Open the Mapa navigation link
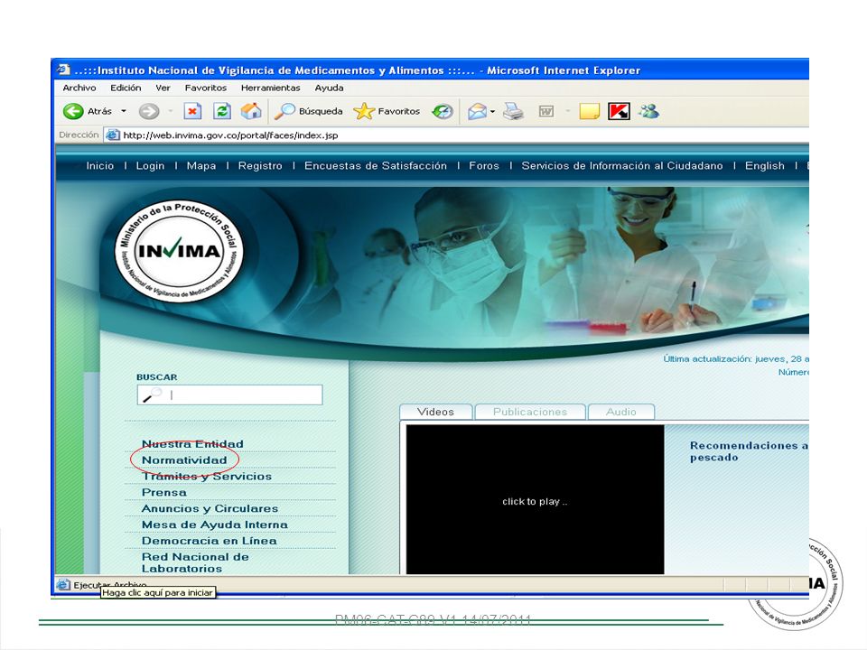867x650 pixels. coord(201,166)
